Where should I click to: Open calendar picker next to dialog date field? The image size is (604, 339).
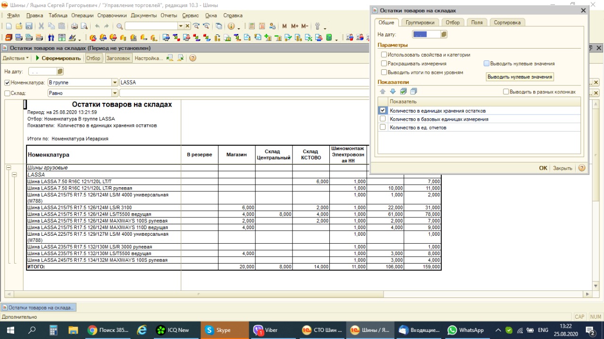pos(444,34)
